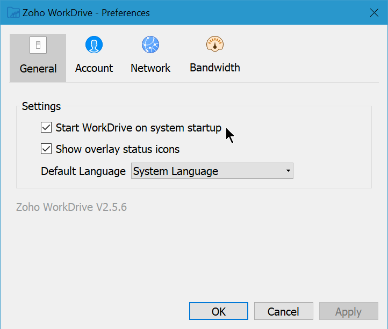Click the Default Language label
The width and height of the screenshot is (388, 329).
click(x=83, y=172)
